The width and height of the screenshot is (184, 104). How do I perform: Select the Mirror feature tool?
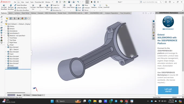click(85, 10)
